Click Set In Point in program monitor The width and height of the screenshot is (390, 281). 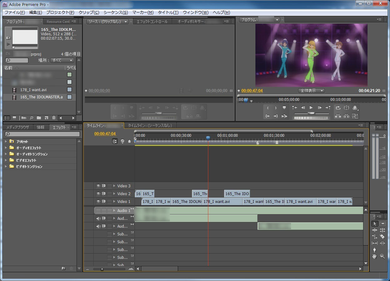pyautogui.click(x=268, y=108)
